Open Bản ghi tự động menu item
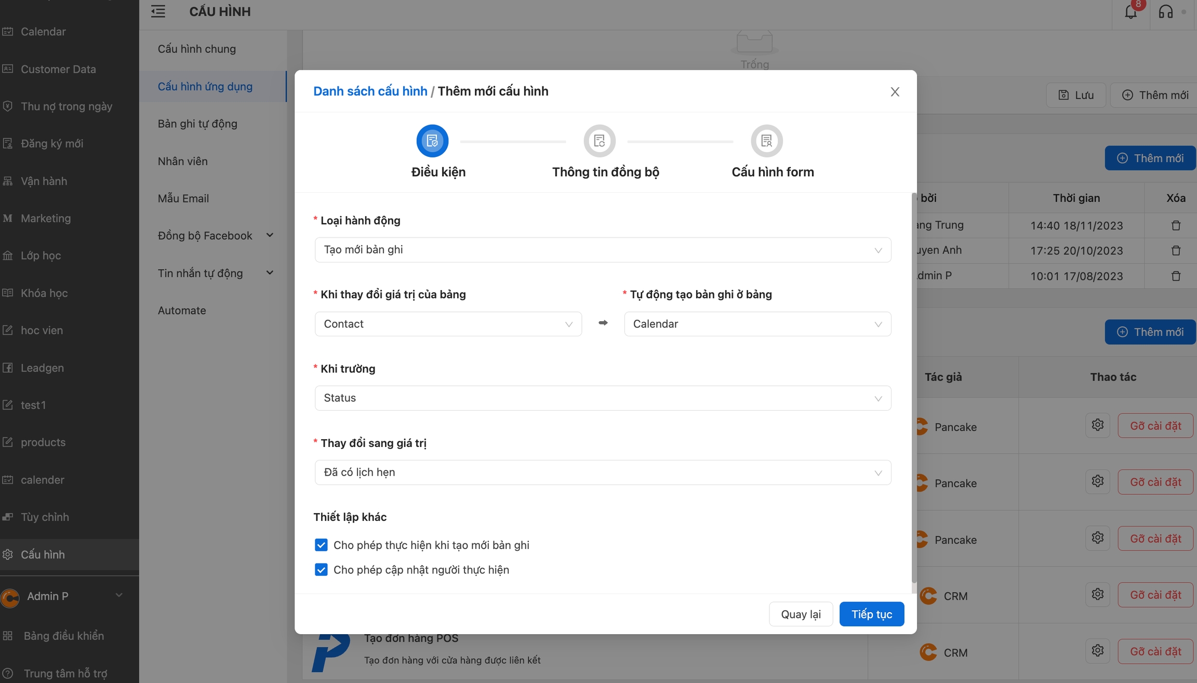The width and height of the screenshot is (1197, 683). [197, 124]
